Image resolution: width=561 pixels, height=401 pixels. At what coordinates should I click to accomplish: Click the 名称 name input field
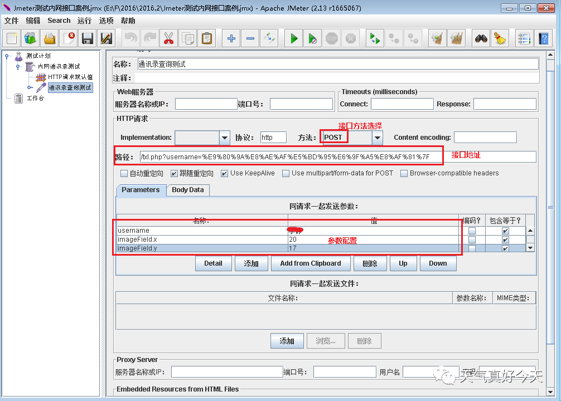click(x=338, y=65)
